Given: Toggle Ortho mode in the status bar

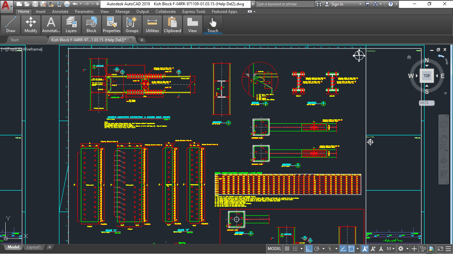Looking at the screenshot, I should 309,249.
